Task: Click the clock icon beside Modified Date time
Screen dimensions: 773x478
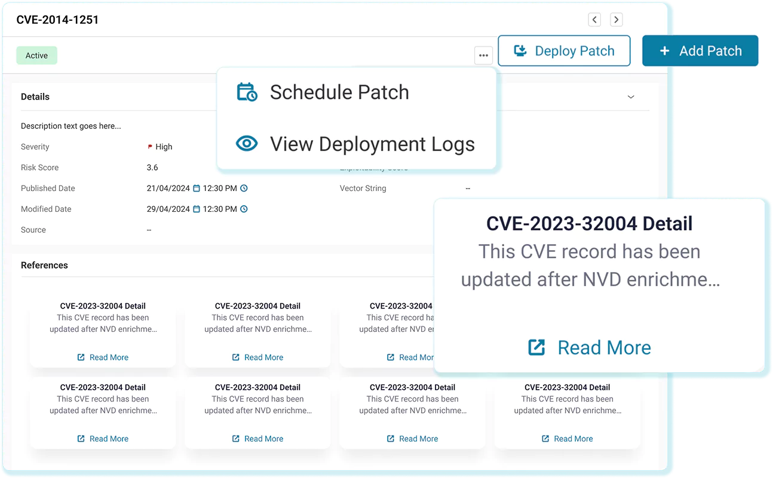Action: [244, 209]
